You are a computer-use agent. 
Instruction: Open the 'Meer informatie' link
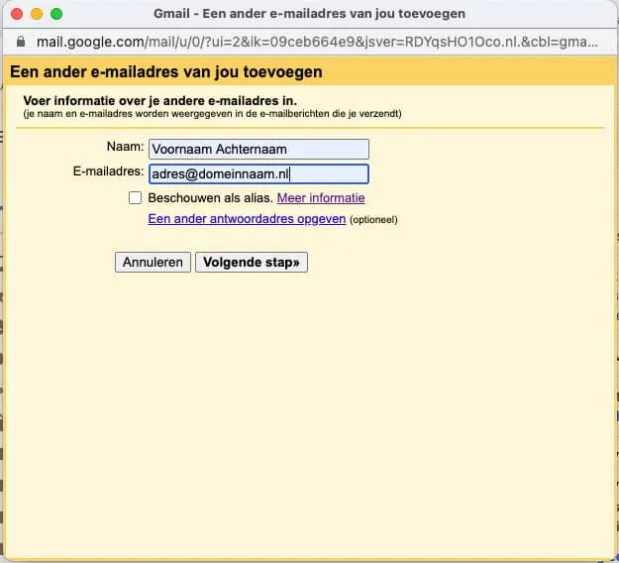pos(321,198)
